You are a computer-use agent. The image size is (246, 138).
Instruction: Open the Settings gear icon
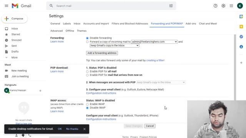pos(223,6)
